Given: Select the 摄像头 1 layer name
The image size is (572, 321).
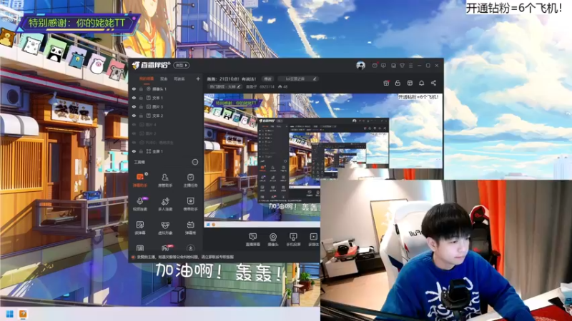Looking at the screenshot, I should [x=159, y=88].
